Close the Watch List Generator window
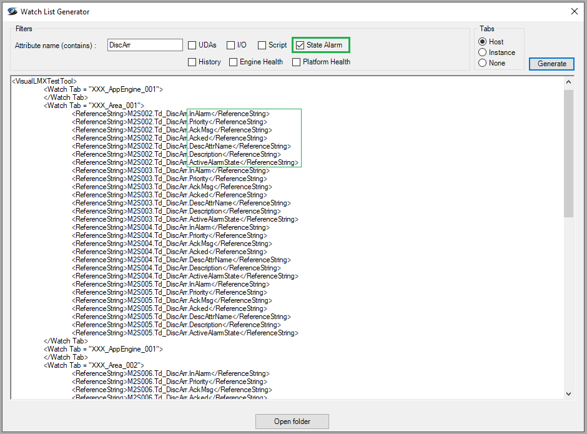 point(574,11)
